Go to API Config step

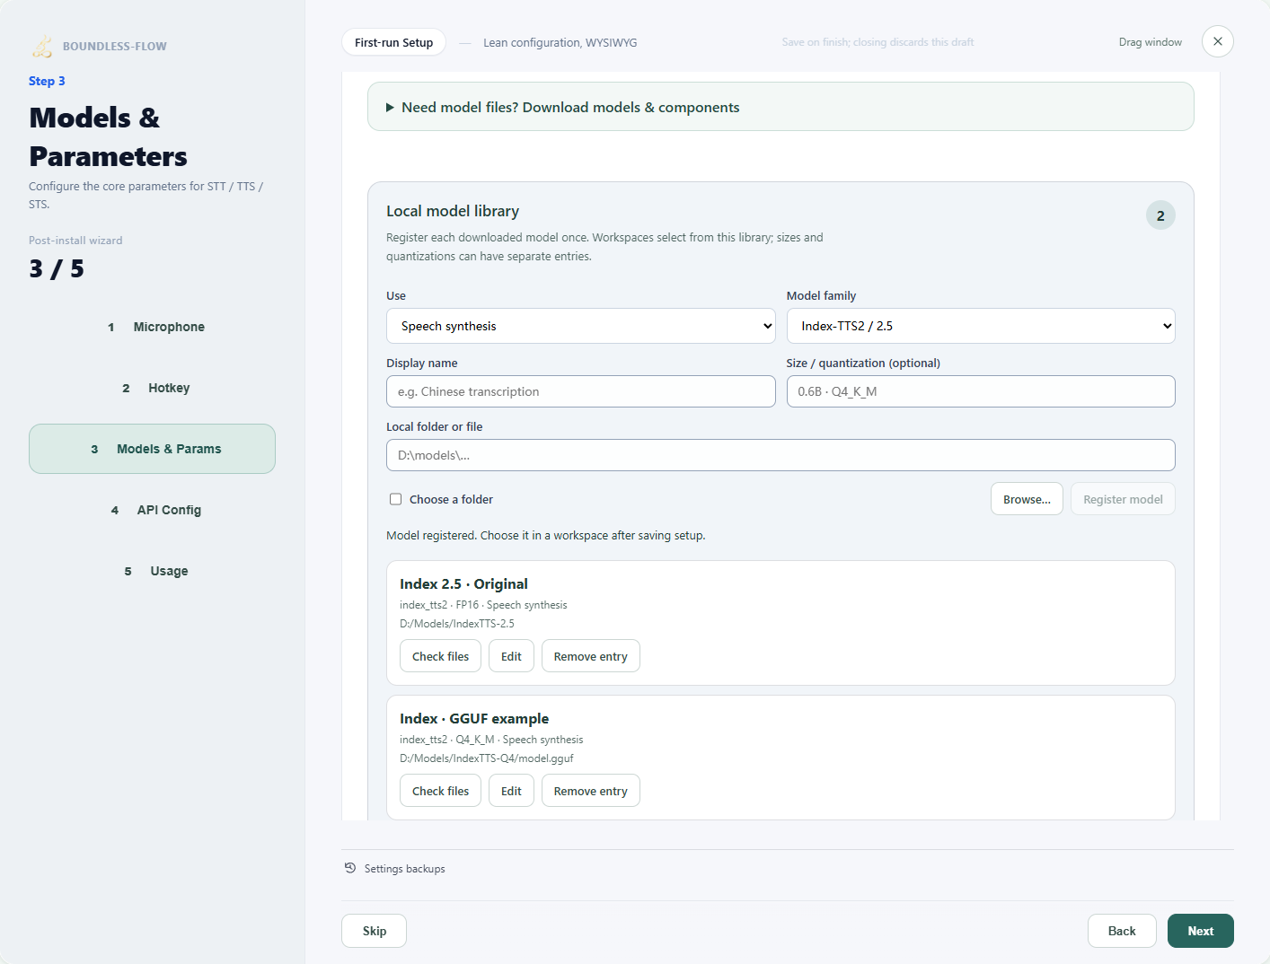[153, 510]
